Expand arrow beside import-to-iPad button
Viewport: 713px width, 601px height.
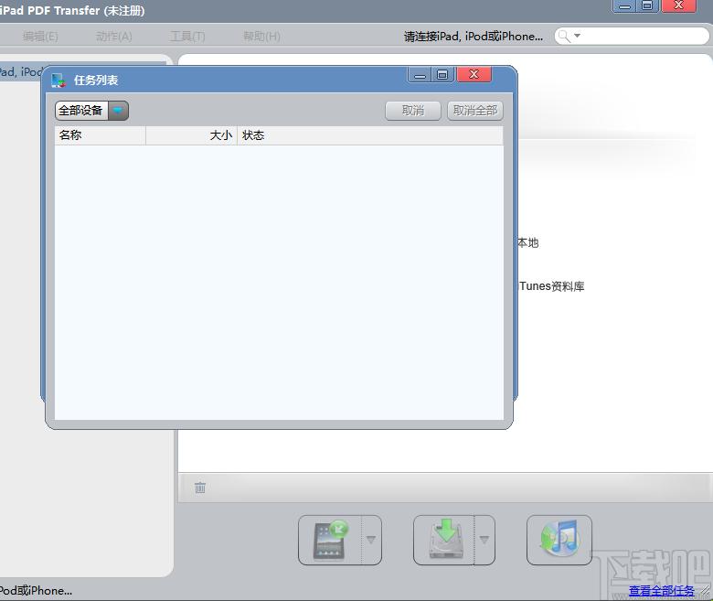tap(371, 540)
